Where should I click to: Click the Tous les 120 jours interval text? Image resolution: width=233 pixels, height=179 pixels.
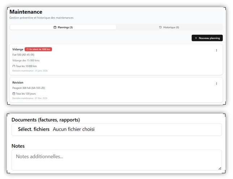coord(26,93)
